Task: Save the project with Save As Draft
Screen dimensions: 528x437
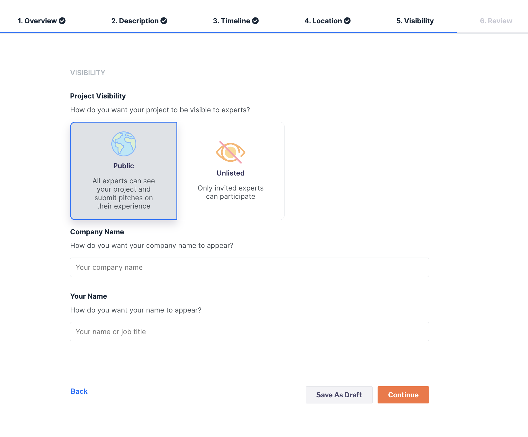Action: point(339,395)
